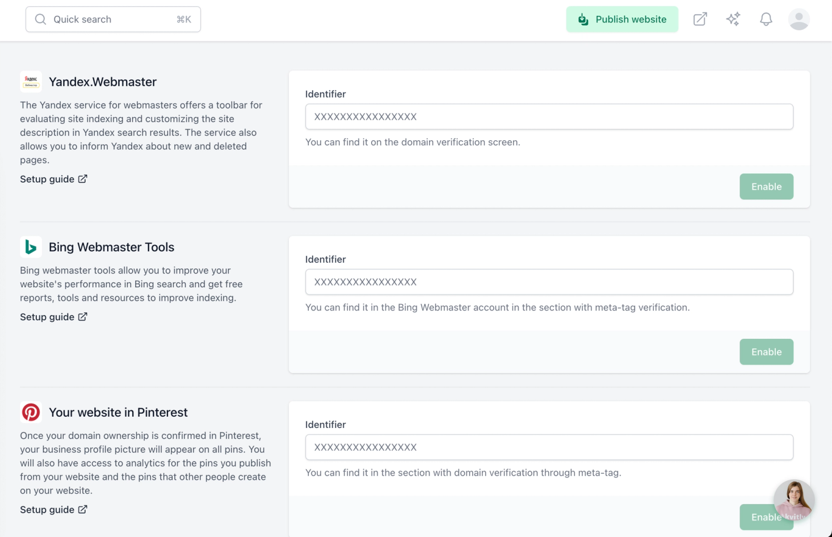Enable the Yandex.Webmaster integration

[x=766, y=187]
